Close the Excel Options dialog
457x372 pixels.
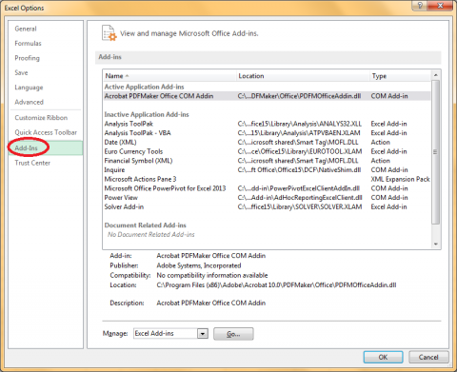click(440, 5)
